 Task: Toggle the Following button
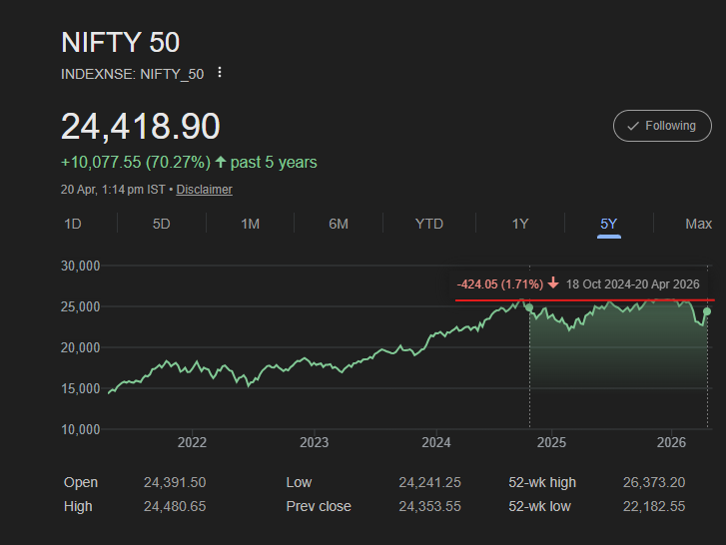[x=662, y=126]
